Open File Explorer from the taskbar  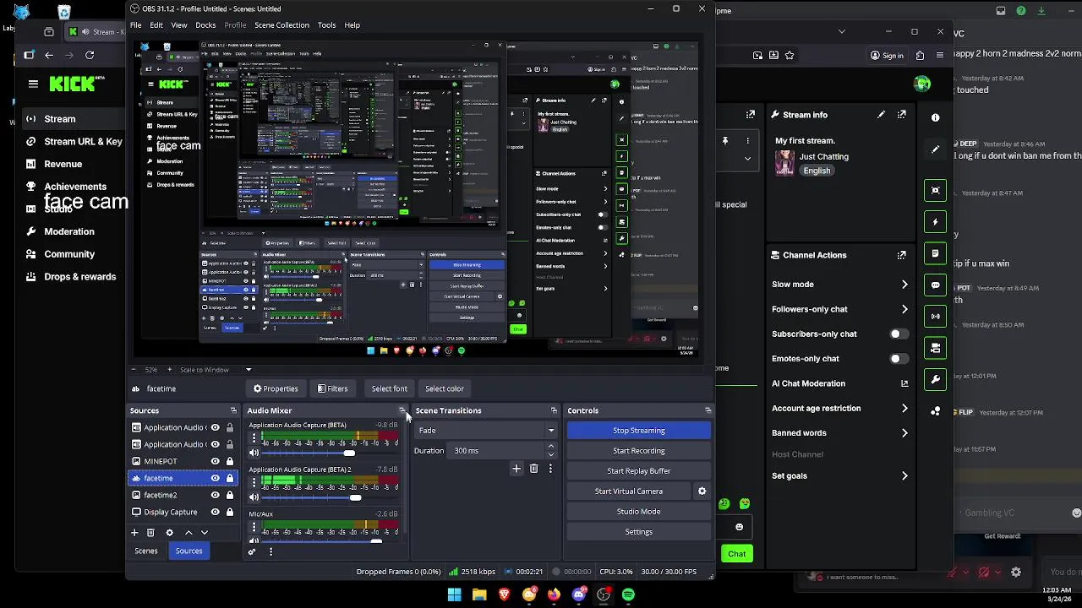[x=479, y=594]
